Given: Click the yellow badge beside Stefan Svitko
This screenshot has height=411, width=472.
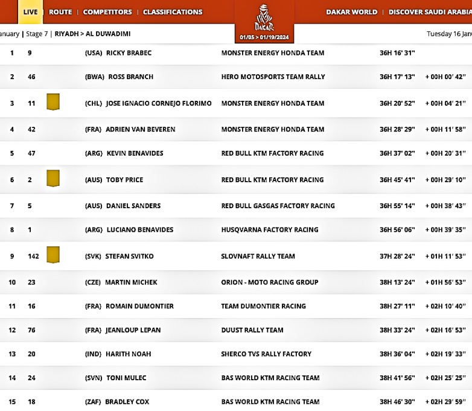Looking at the screenshot, I should pos(53,255).
